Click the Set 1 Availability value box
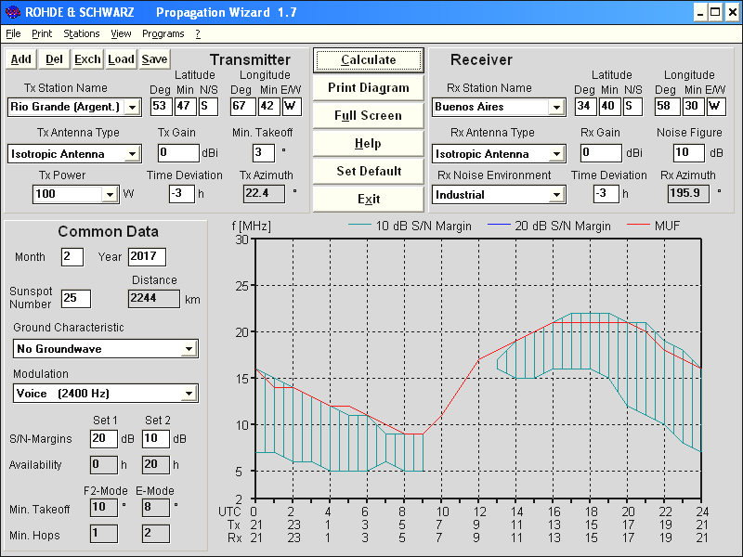Screen dimensions: 743x557 tap(104, 465)
